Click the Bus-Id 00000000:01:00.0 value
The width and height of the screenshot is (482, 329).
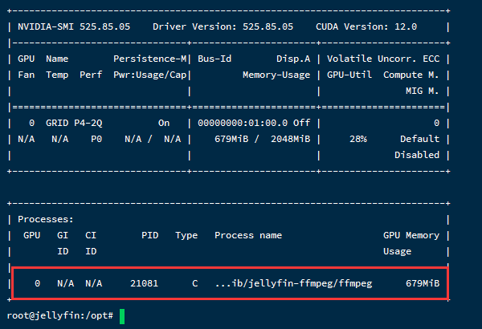pyautogui.click(x=243, y=124)
